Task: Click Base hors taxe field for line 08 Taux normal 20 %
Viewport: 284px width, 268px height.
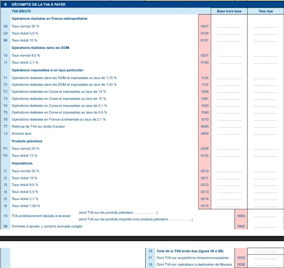Action: 229,26
